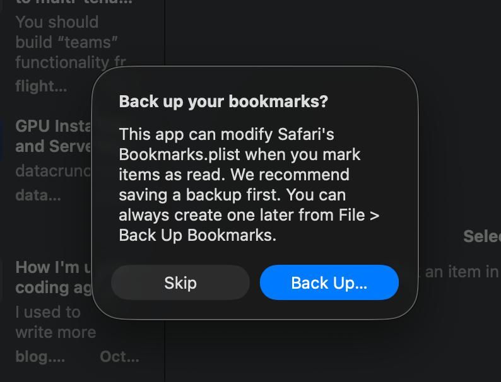Click the I used to write more preview
Screen dimensions: 501x382
pos(56,322)
